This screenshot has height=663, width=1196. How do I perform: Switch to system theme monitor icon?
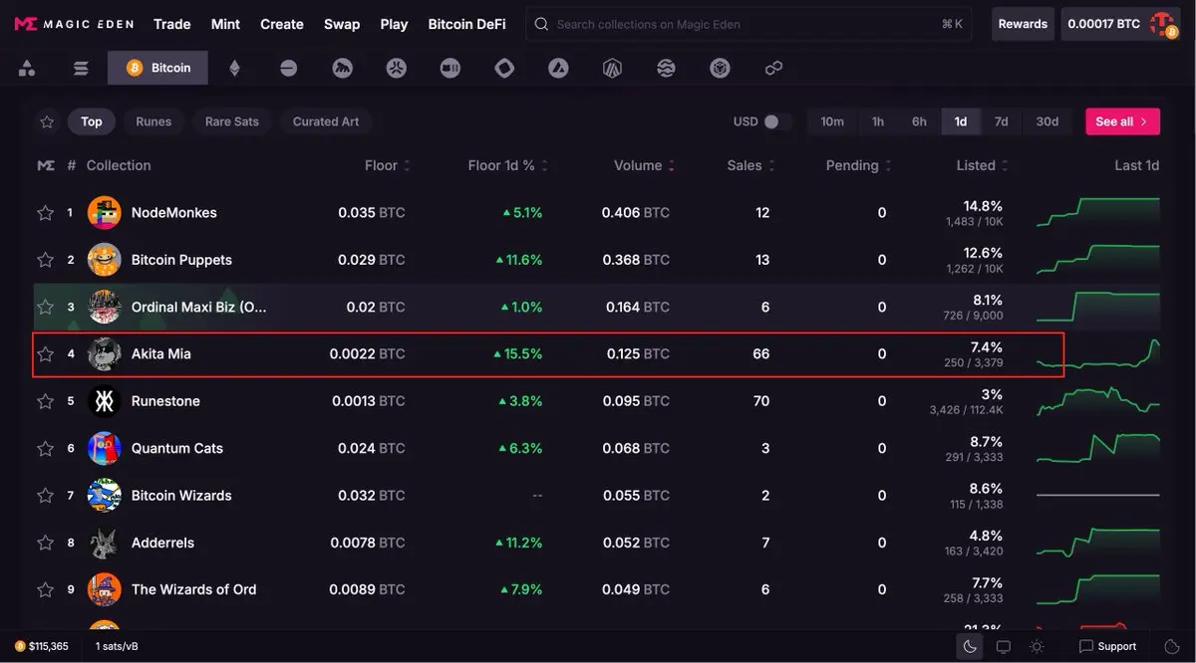[x=1004, y=646]
